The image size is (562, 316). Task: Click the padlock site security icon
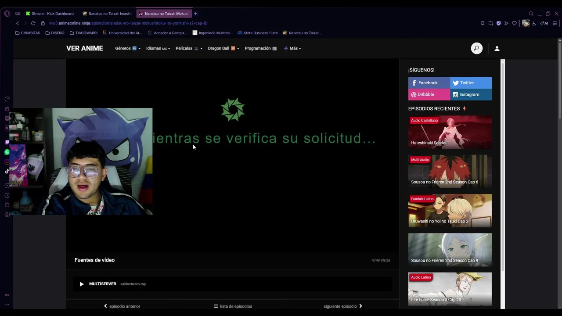pyautogui.click(x=43, y=23)
